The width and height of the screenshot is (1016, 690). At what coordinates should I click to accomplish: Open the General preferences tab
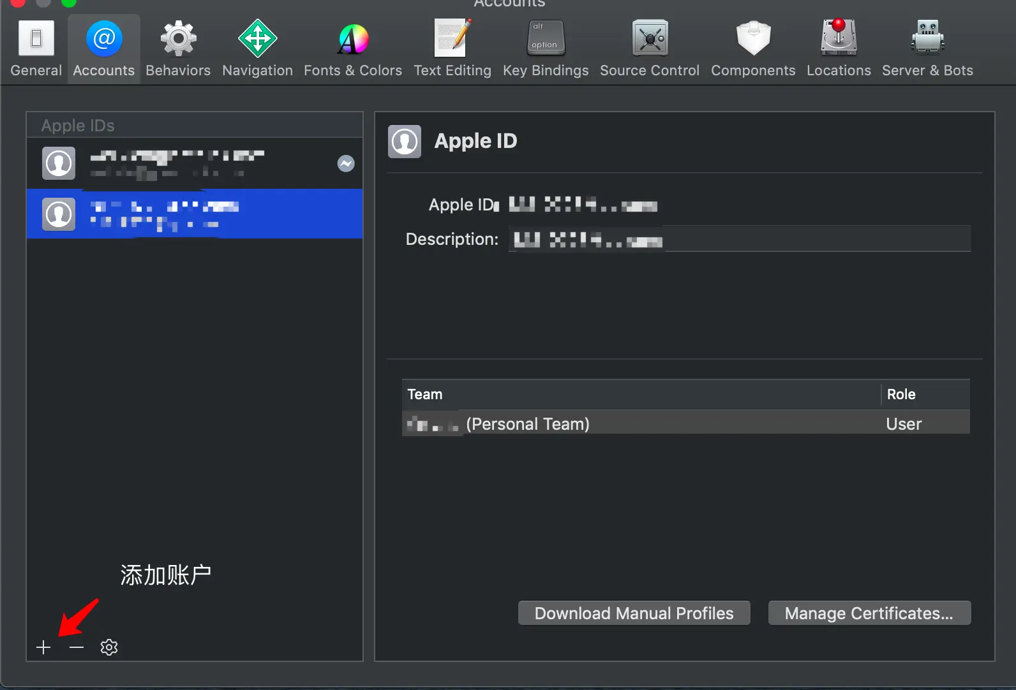[36, 48]
